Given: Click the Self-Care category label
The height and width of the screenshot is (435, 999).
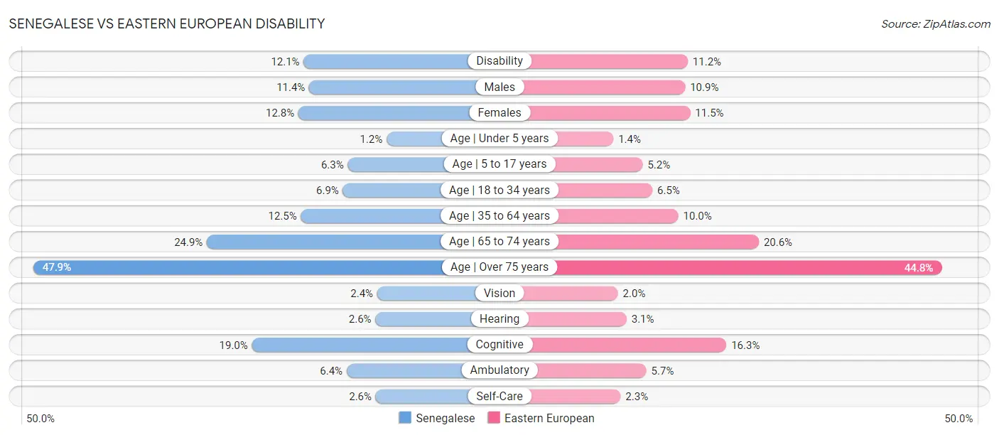Looking at the screenshot, I should point(499,396).
